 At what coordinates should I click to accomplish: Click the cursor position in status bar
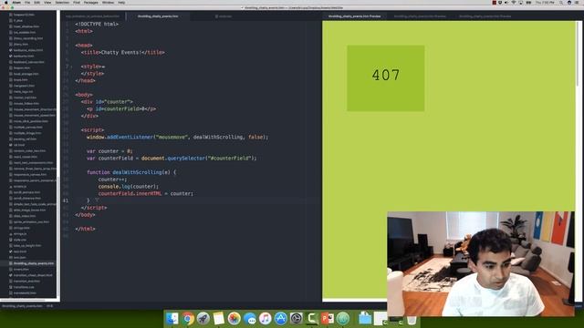tap(49, 306)
